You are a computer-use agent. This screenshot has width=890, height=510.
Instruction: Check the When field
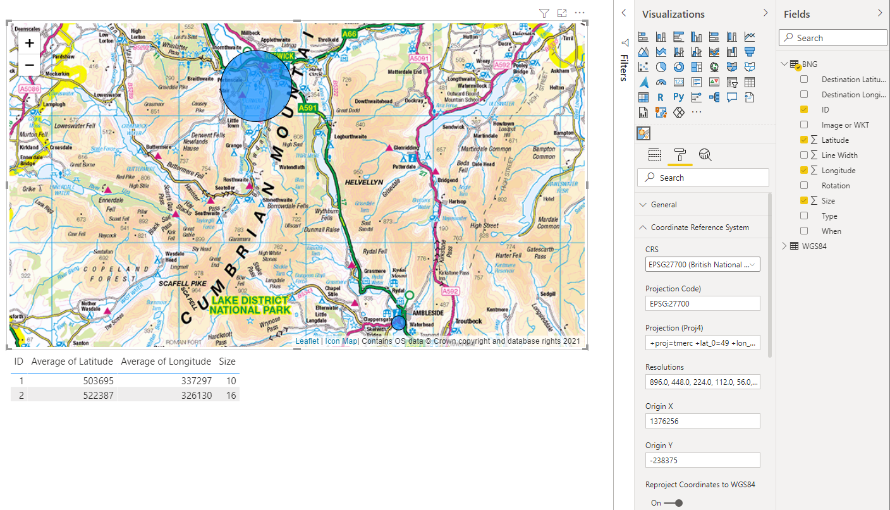point(804,231)
